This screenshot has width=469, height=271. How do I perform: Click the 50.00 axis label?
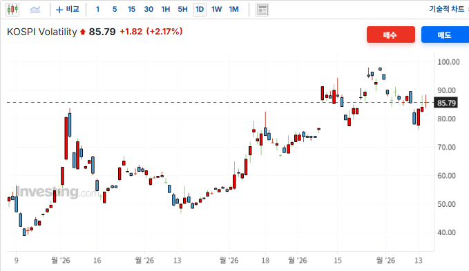(446, 204)
